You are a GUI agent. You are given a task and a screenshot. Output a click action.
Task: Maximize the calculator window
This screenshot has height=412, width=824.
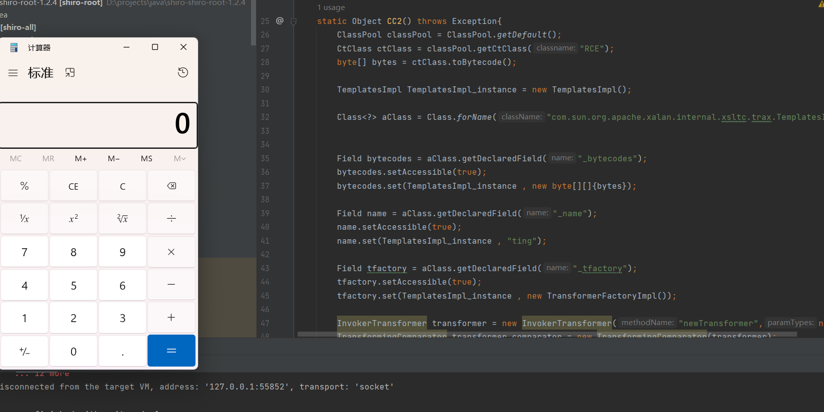[155, 47]
